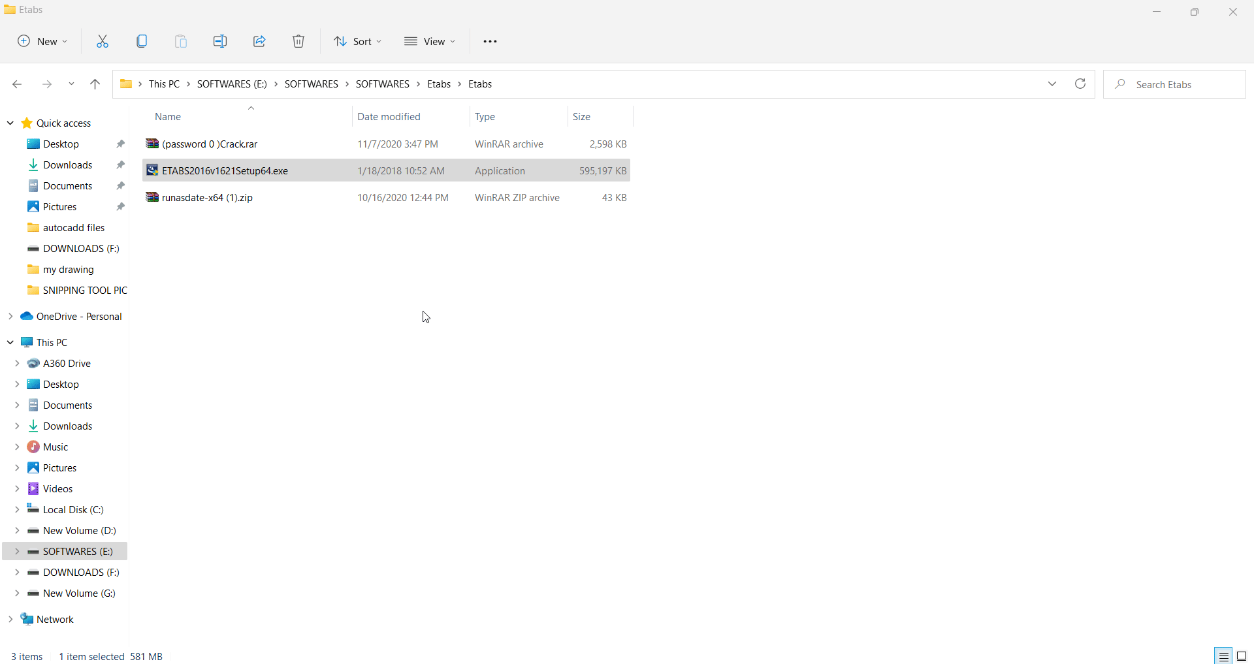Refresh the Etabs folder view
Screen dimensions: 1254x664
pyautogui.click(x=1080, y=84)
